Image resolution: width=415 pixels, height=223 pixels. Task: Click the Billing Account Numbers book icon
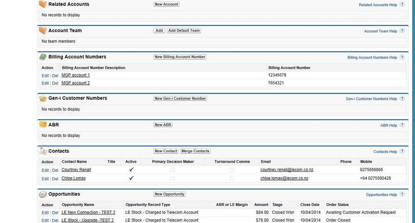[42, 57]
